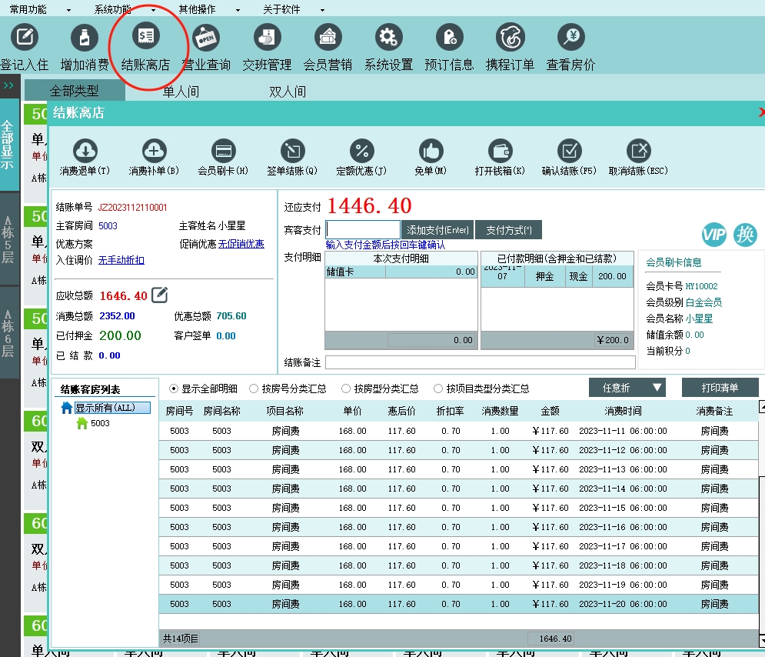The image size is (765, 657).
Task: Open 会员营销 member marketing icon
Action: (x=328, y=38)
